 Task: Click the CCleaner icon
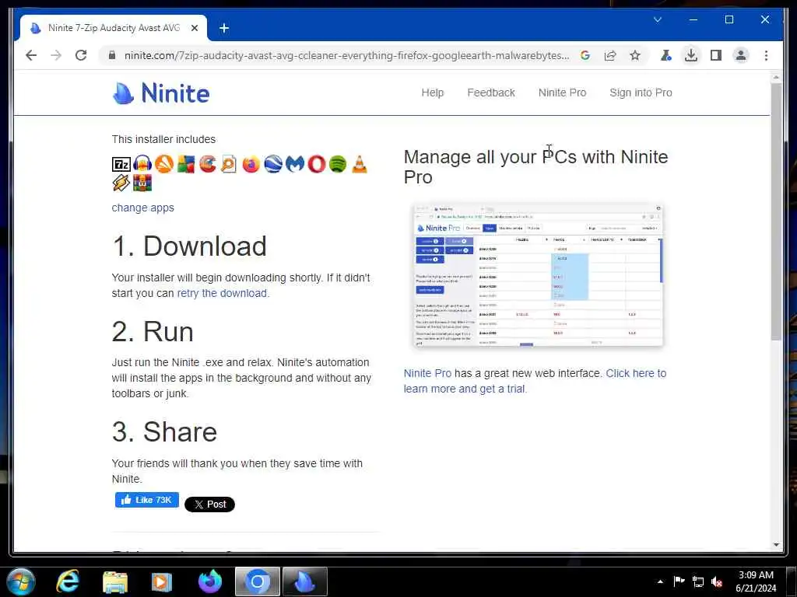pos(207,164)
